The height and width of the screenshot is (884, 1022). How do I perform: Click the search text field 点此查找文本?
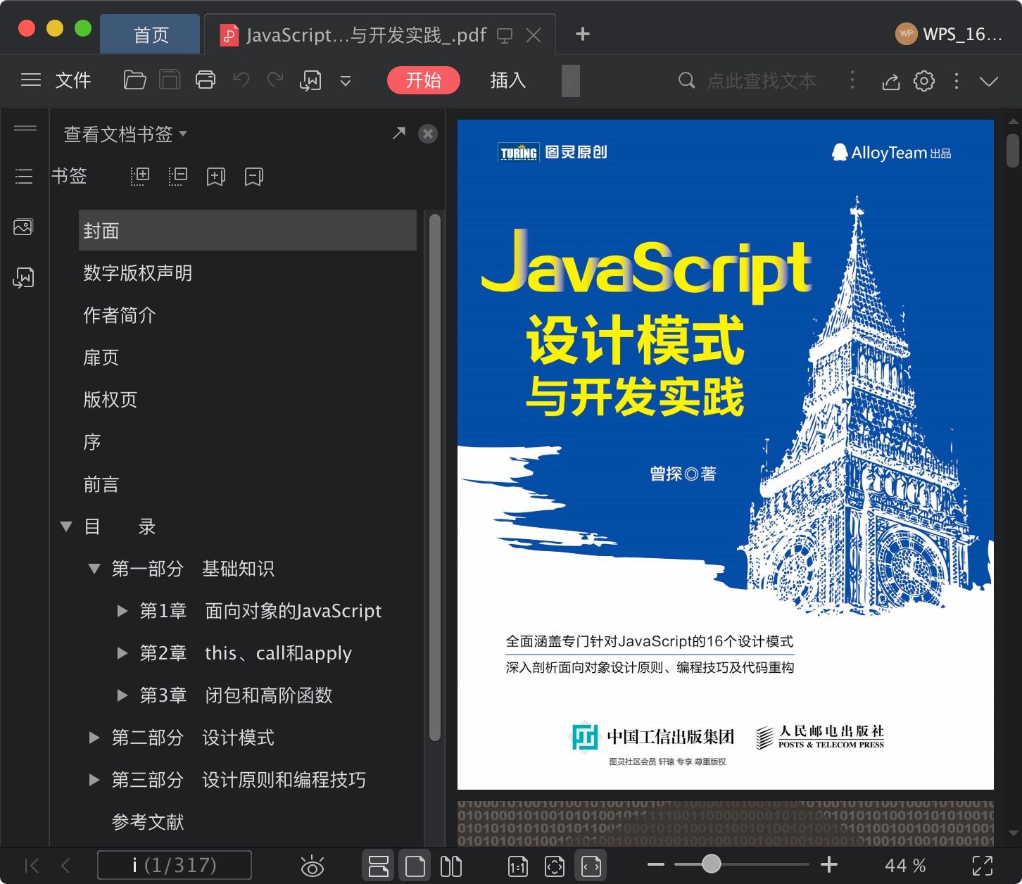click(761, 80)
